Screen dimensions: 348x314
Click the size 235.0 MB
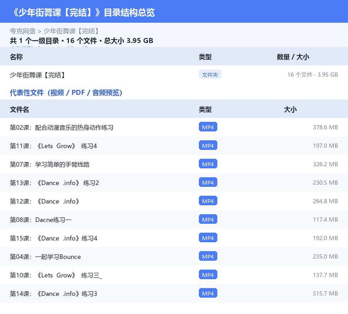pyautogui.click(x=325, y=256)
